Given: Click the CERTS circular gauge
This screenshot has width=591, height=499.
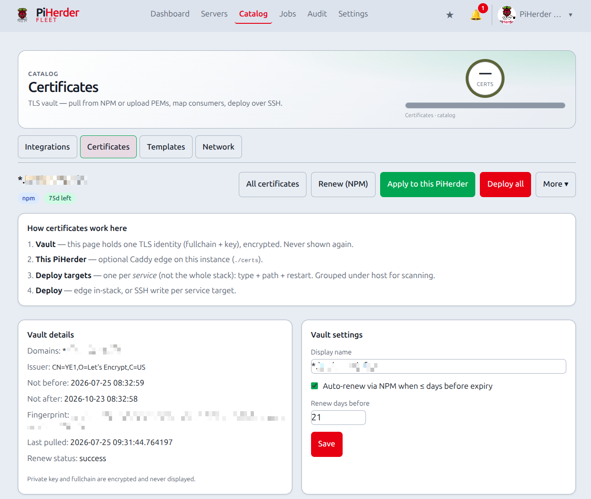Looking at the screenshot, I should pyautogui.click(x=485, y=79).
